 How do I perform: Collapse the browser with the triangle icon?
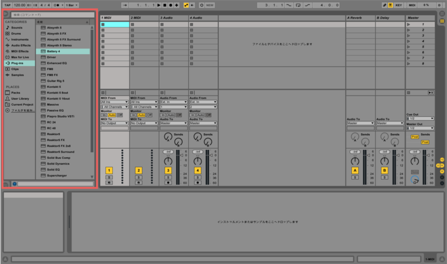pyautogui.click(x=6, y=13)
